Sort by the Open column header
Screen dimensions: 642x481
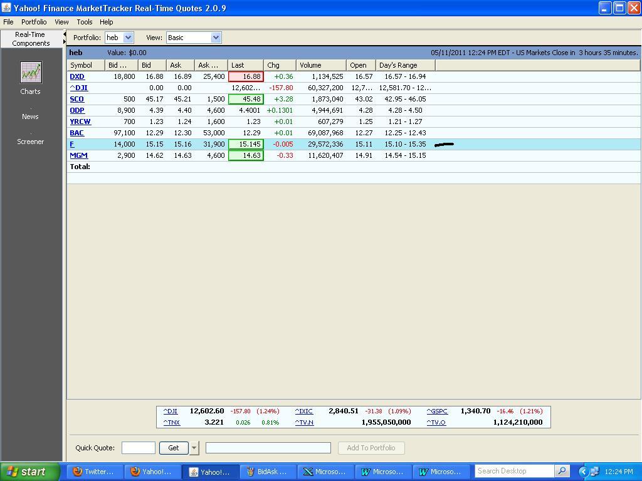361,65
